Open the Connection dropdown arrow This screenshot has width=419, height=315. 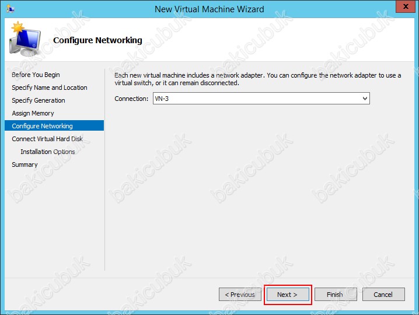(x=365, y=99)
